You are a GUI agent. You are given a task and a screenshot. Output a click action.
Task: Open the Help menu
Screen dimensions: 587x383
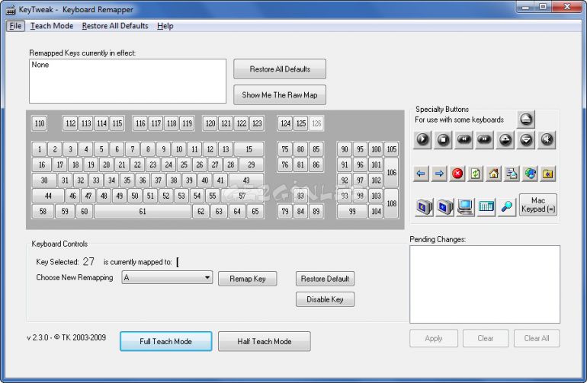click(165, 26)
